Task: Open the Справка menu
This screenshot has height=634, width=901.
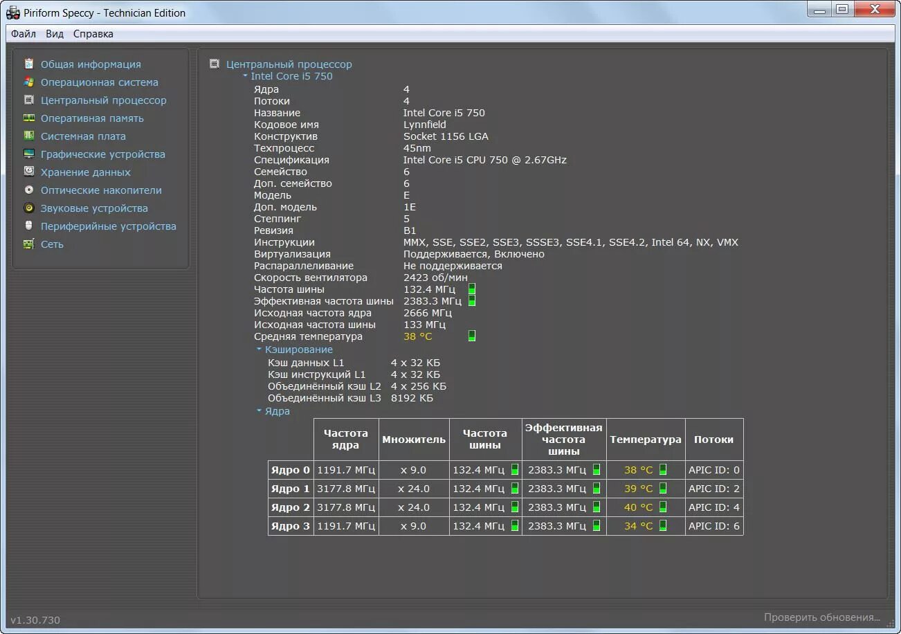Action: (93, 34)
